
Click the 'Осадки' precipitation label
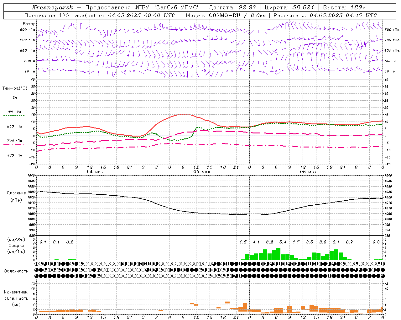pyautogui.click(x=16, y=246)
